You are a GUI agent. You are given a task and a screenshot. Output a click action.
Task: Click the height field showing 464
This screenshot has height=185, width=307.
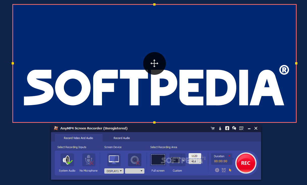(195, 161)
